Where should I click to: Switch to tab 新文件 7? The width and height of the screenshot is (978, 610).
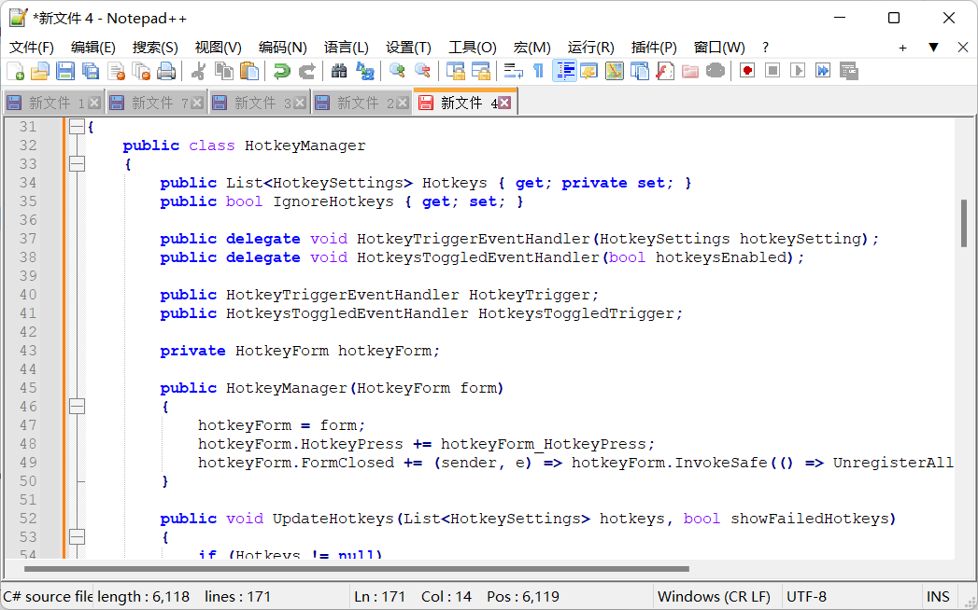157,103
